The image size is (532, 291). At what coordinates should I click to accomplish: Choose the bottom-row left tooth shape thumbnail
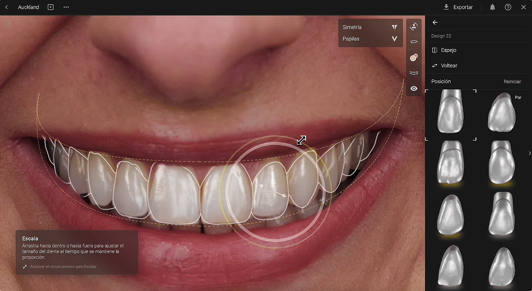[450, 266]
